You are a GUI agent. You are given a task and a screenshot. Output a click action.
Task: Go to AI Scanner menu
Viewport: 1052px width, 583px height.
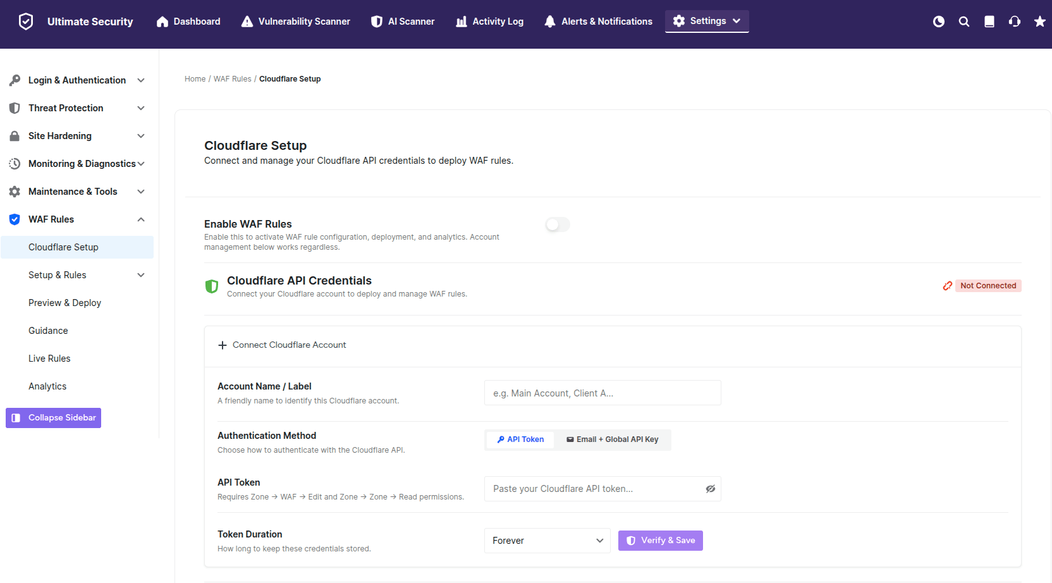pos(403,21)
